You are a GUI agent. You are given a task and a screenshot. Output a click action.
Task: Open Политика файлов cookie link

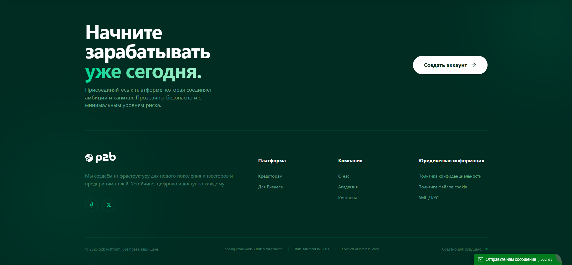click(443, 187)
